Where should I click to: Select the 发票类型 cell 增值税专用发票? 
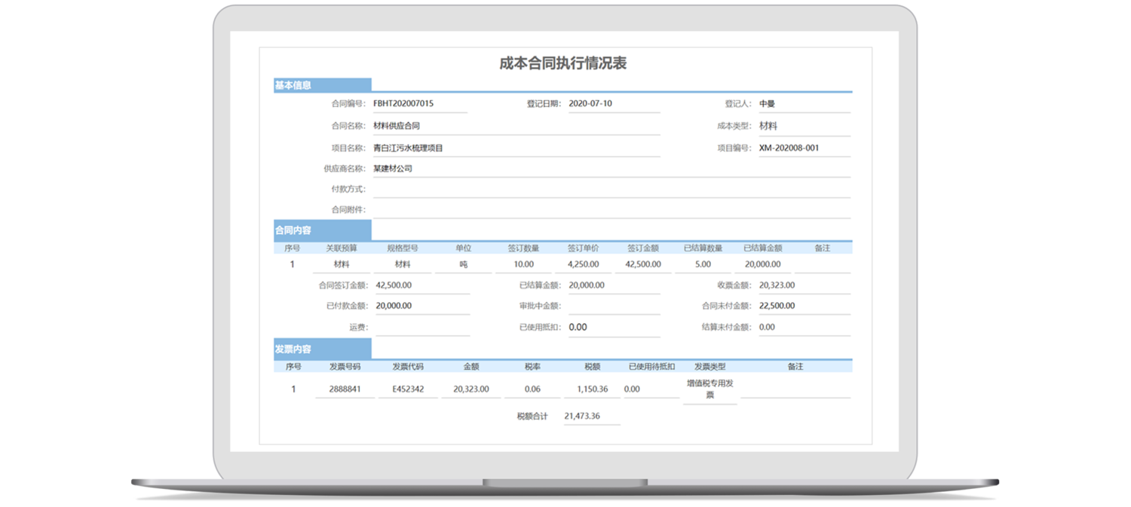[x=710, y=389]
